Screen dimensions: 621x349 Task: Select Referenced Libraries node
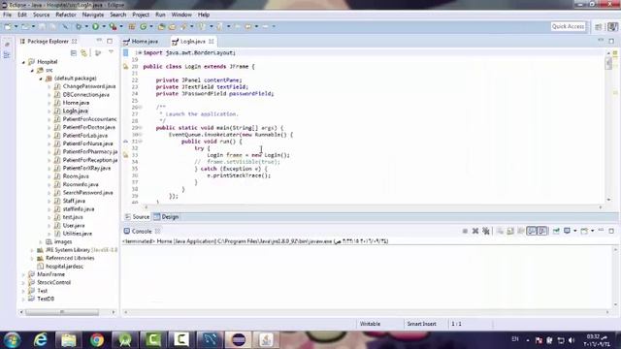(x=70, y=259)
